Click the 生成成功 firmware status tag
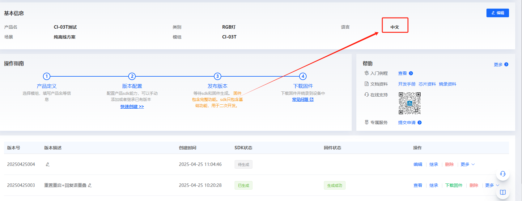Viewport: 522px width, 201px height. (x=335, y=186)
